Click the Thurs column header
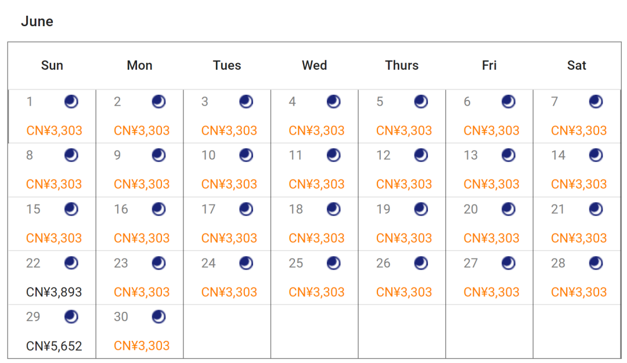Image resolution: width=627 pixels, height=363 pixels. click(402, 65)
